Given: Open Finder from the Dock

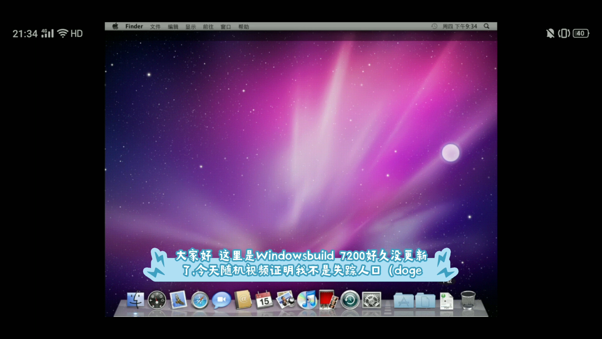Looking at the screenshot, I should coord(135,299).
